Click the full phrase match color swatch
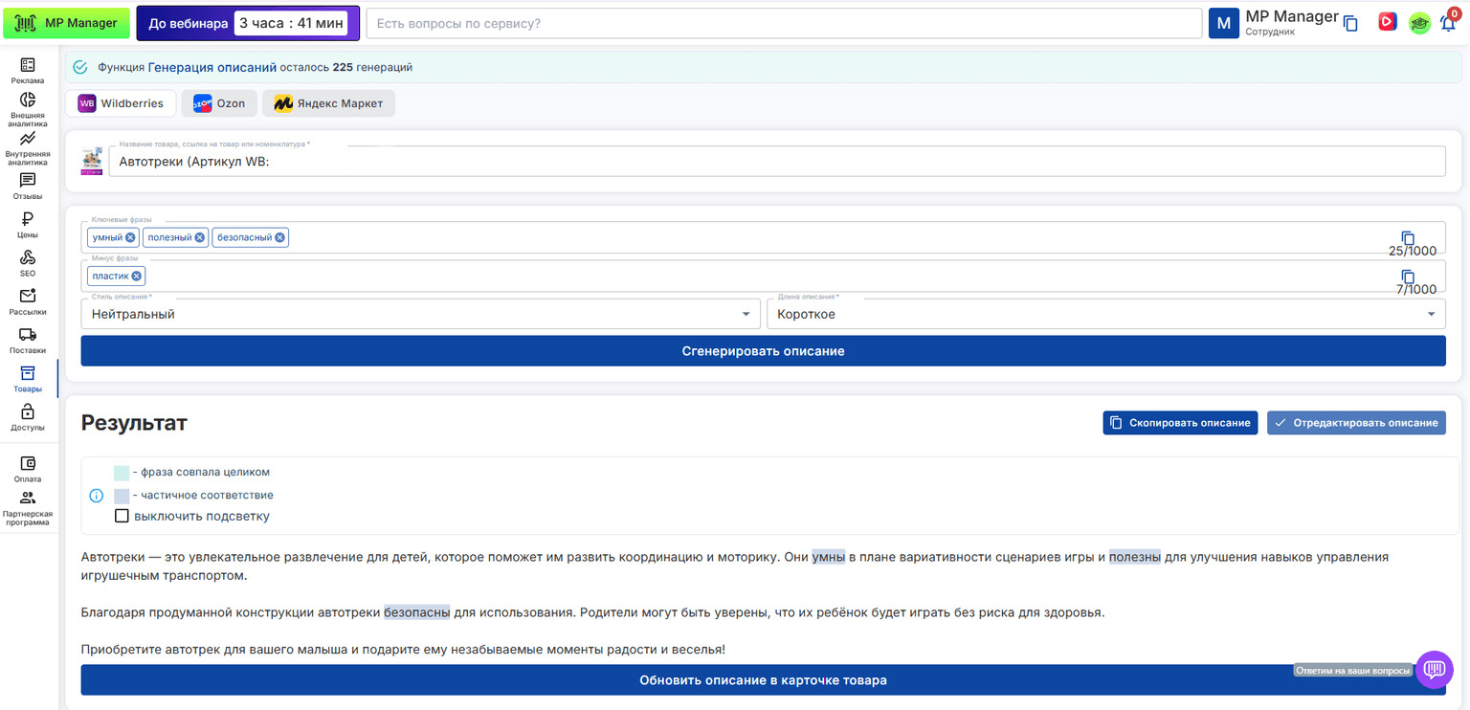 [x=122, y=473]
